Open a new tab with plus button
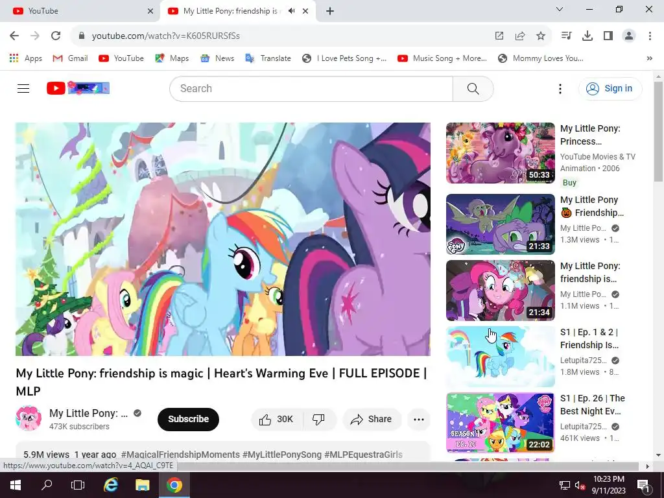Image resolution: width=664 pixels, height=498 pixels. [x=330, y=11]
